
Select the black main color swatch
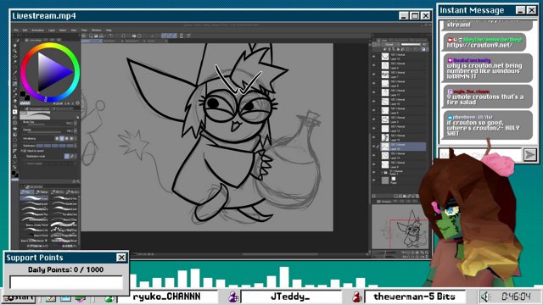23,94
